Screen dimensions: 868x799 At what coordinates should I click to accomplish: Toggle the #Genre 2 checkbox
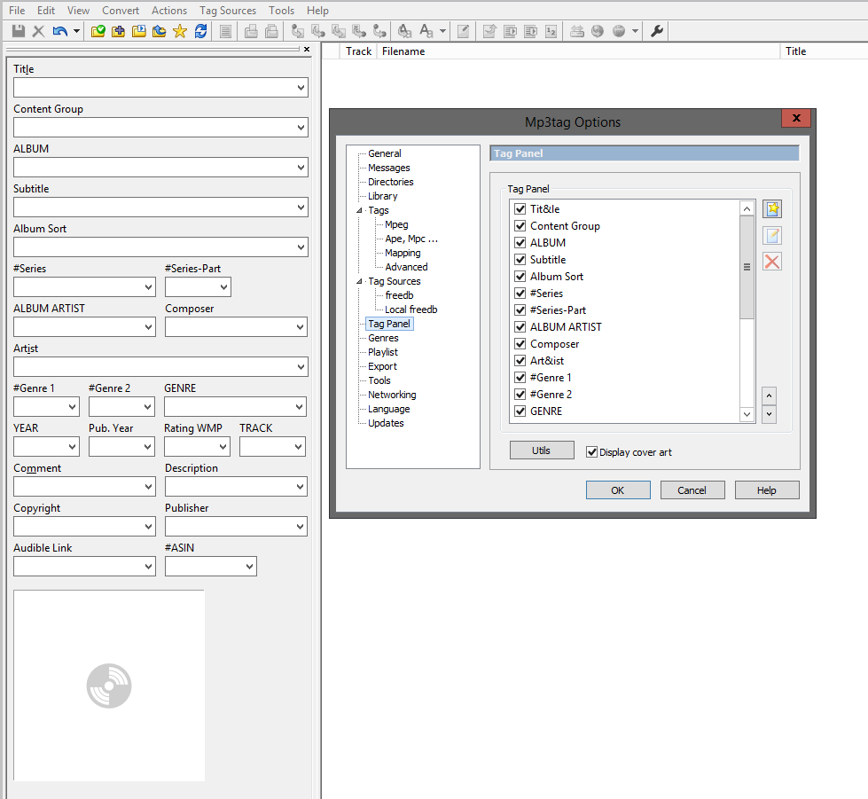click(520, 395)
